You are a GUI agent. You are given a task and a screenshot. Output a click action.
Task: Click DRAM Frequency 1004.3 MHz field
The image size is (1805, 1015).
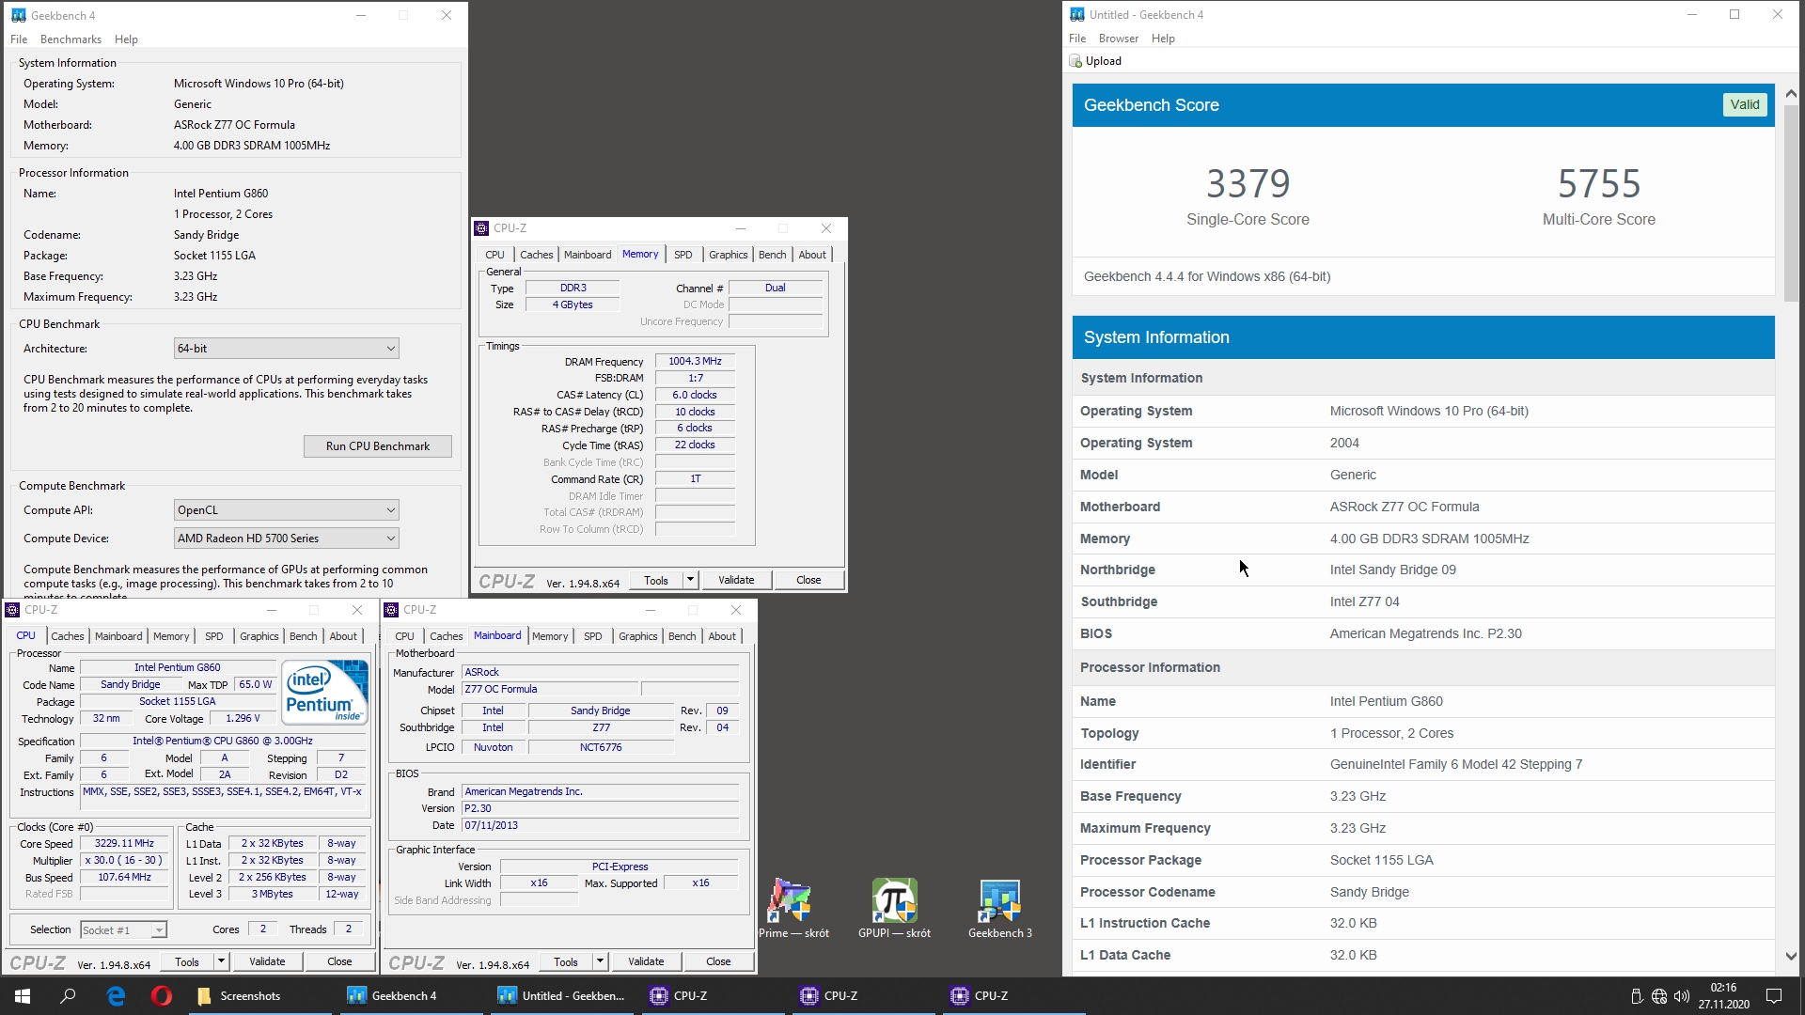(x=695, y=361)
